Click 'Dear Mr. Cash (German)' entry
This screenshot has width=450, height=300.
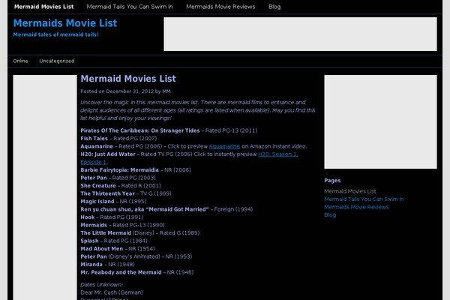pyautogui.click(x=112, y=292)
